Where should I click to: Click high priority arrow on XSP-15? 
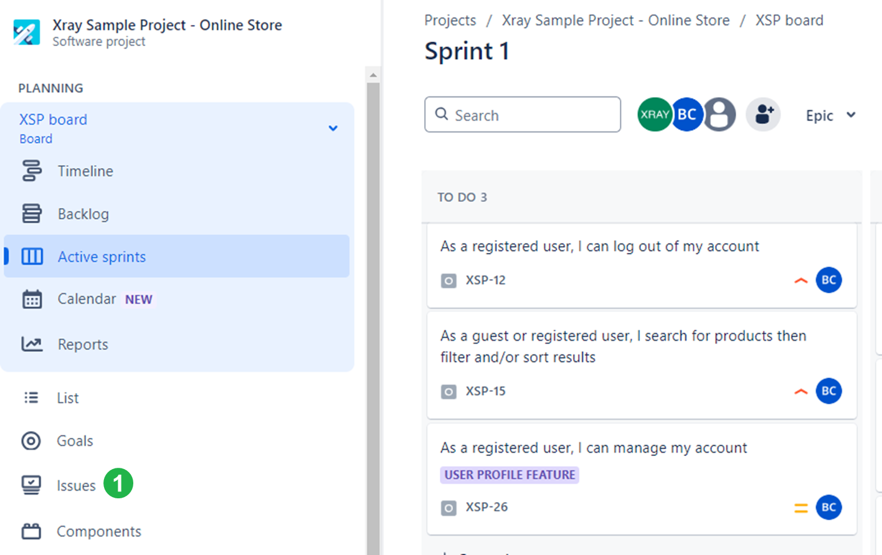click(x=801, y=392)
